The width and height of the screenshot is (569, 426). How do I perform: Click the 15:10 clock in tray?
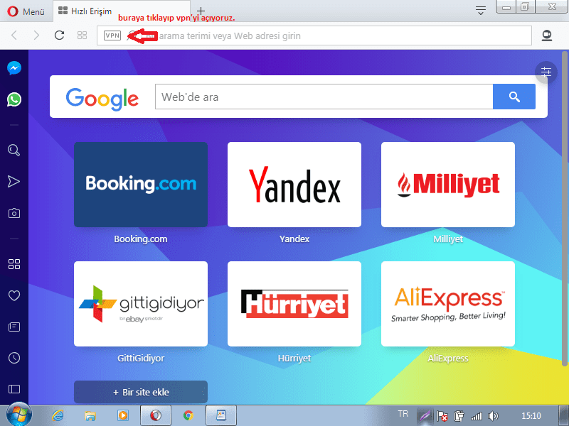tap(531, 416)
